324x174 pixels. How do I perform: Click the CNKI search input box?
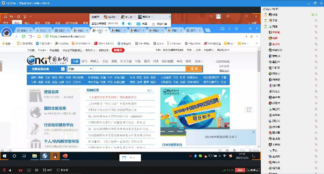(x=139, y=69)
